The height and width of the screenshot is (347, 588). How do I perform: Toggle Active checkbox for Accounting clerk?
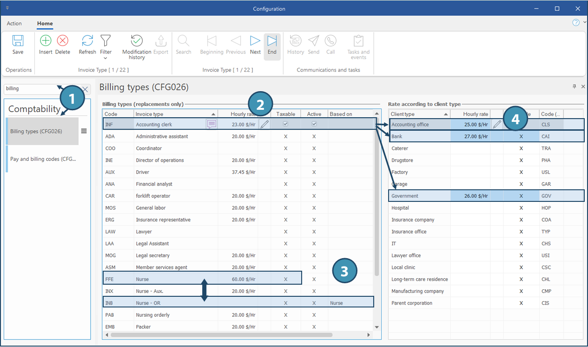[x=314, y=124]
